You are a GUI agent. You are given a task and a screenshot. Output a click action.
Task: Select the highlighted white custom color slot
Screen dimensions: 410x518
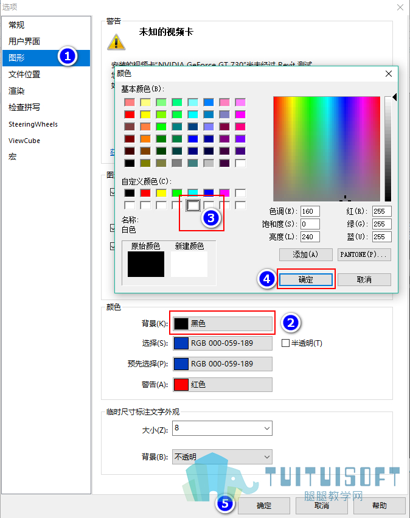point(193,206)
